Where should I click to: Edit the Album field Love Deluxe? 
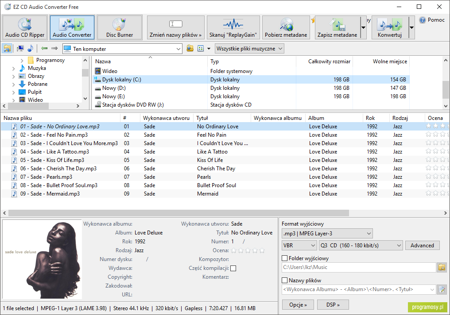click(149, 233)
